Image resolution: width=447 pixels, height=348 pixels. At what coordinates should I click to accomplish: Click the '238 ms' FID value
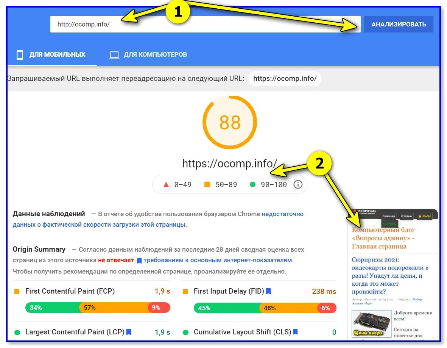(x=324, y=291)
